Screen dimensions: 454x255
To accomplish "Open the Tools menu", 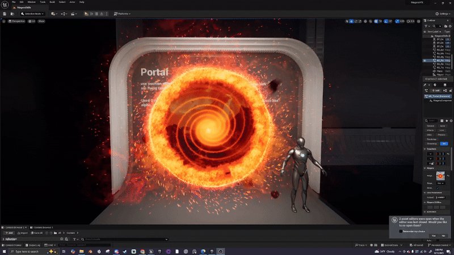I will click(x=43, y=2).
